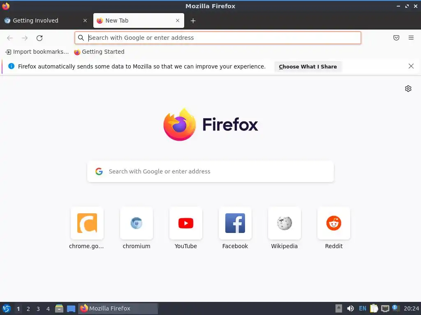The height and width of the screenshot is (315, 421).
Task: Open the Getting Started bookmark
Action: (x=99, y=52)
